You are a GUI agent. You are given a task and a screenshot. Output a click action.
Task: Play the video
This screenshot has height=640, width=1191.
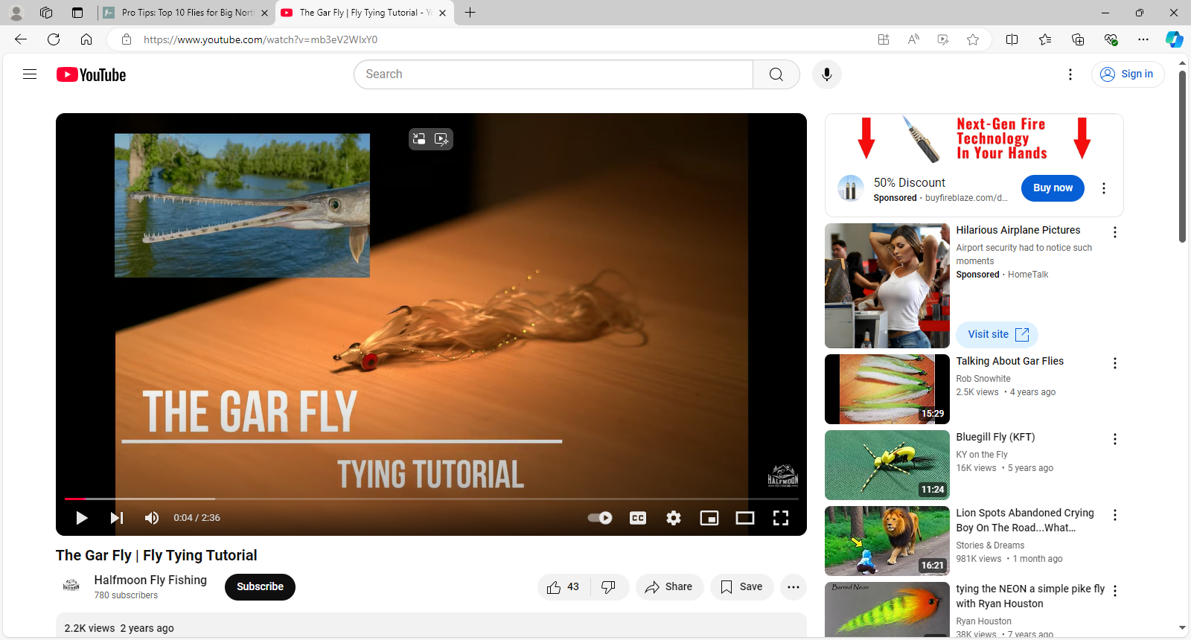point(82,518)
